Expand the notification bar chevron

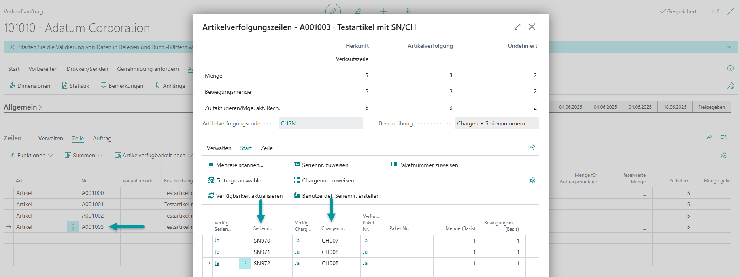pyautogui.click(x=729, y=47)
